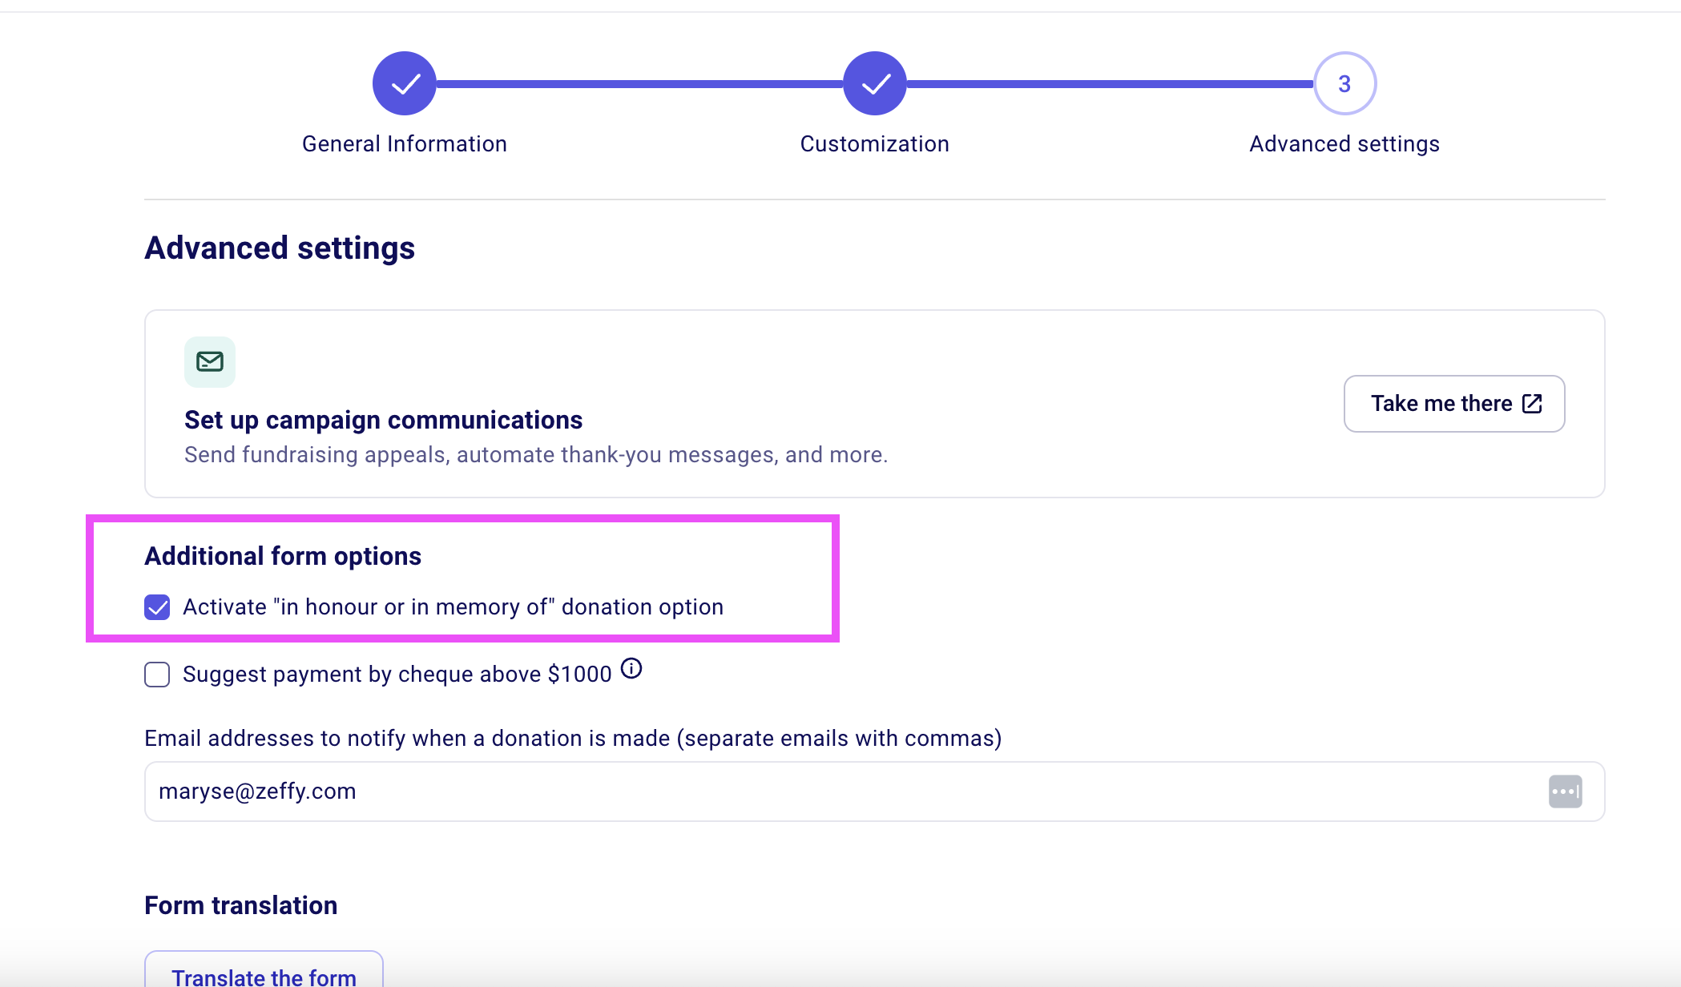Click the Translate the form button
The height and width of the screenshot is (987, 1681).
coord(264,973)
